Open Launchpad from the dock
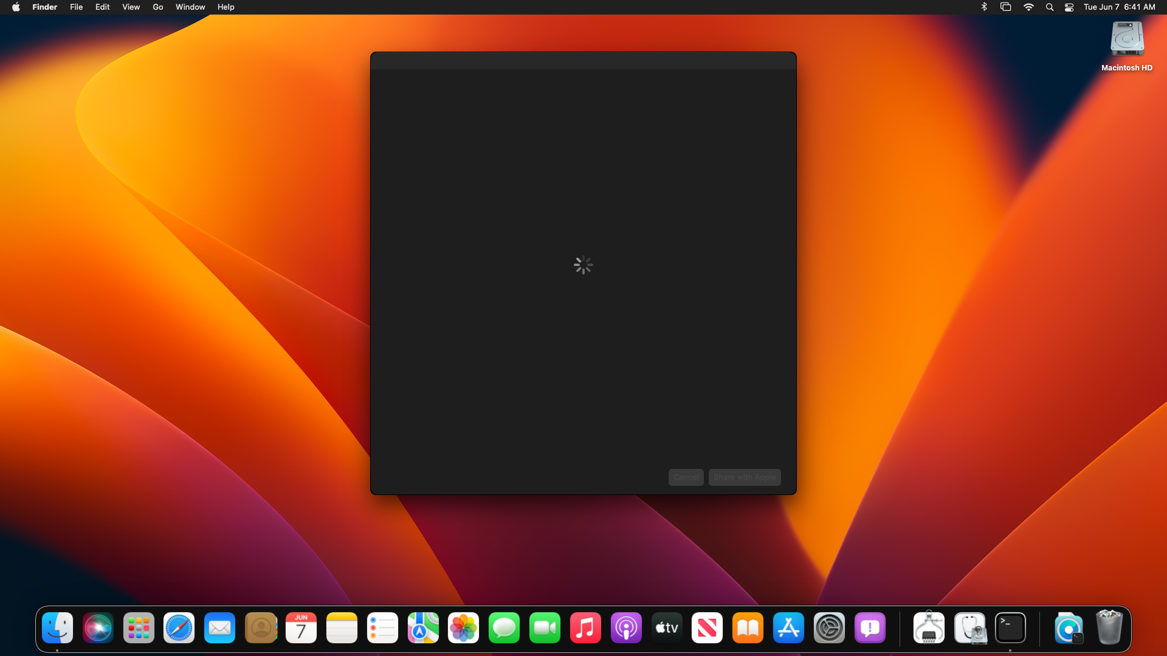This screenshot has height=656, width=1167. pos(139,628)
